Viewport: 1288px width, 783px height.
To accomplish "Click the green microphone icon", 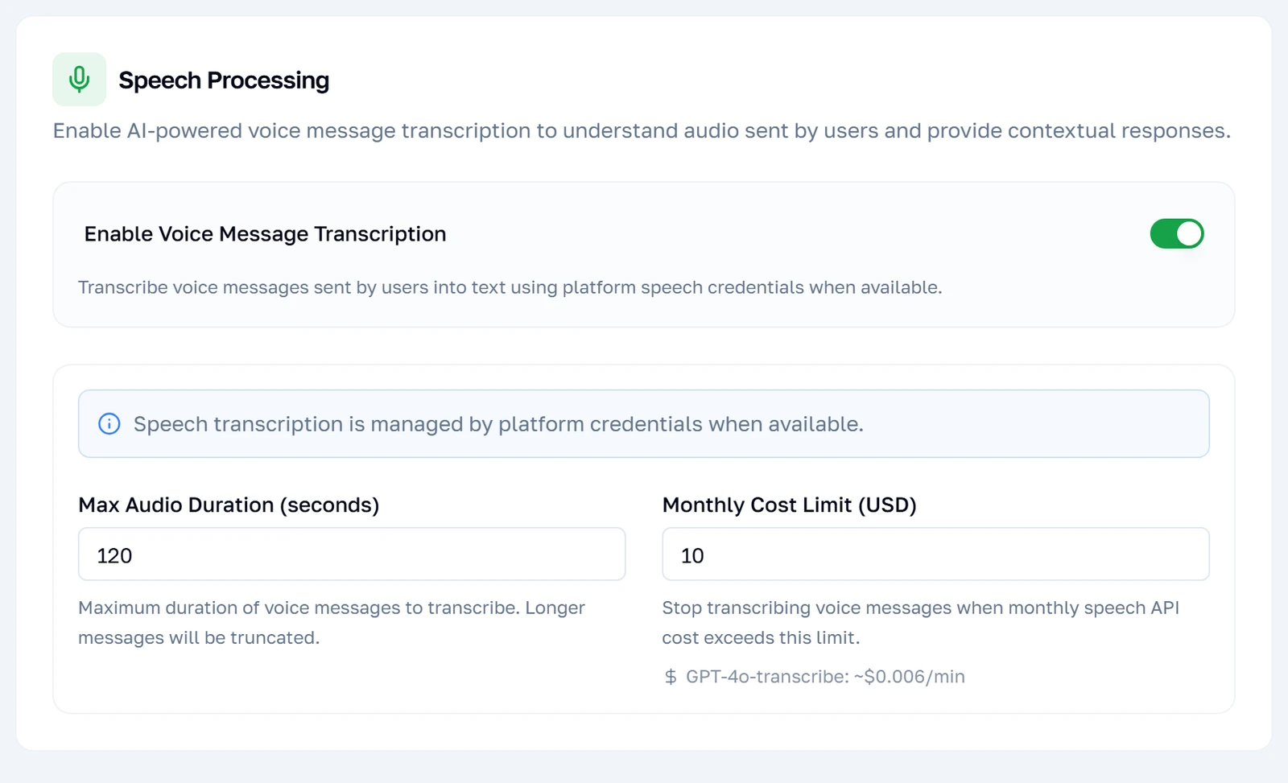I will 79,79.
